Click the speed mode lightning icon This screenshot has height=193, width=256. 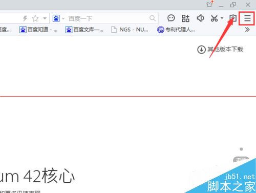(25, 18)
